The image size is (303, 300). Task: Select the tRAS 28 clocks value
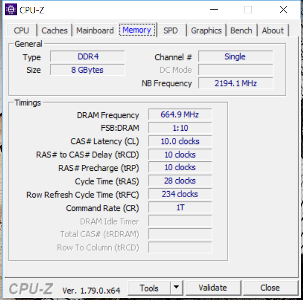pos(180,181)
